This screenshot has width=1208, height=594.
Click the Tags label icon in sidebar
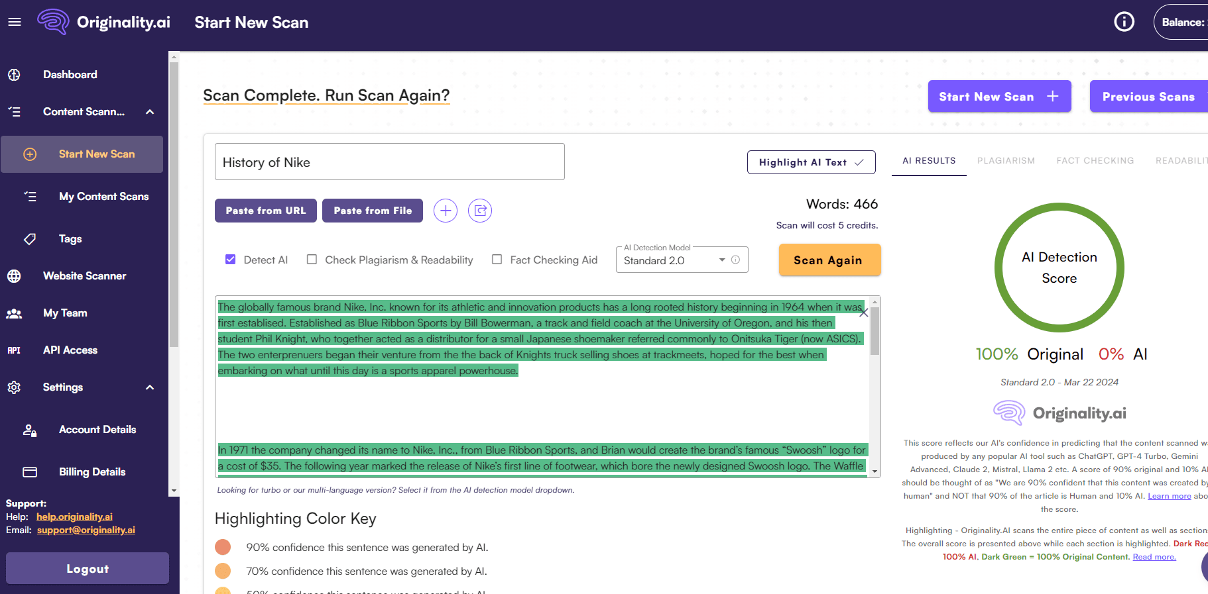(x=30, y=239)
